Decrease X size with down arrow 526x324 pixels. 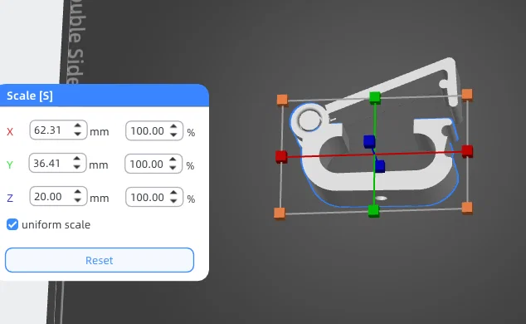[x=78, y=134]
